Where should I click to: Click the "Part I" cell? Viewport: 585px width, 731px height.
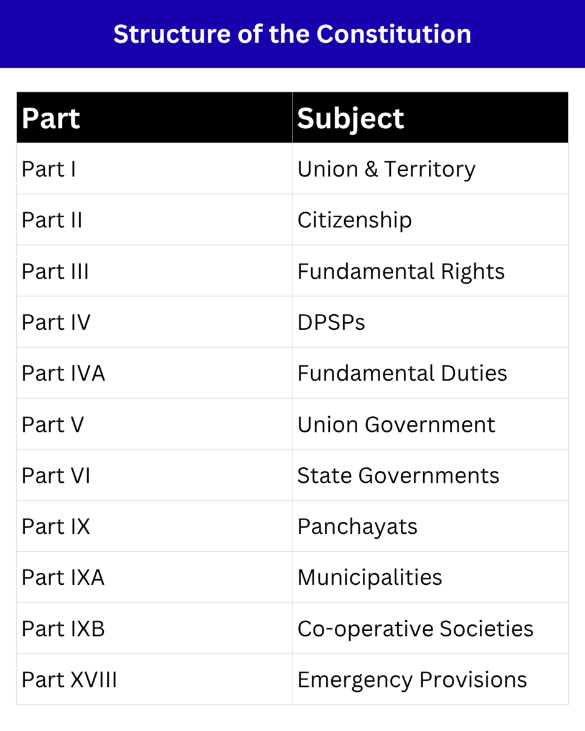49,169
